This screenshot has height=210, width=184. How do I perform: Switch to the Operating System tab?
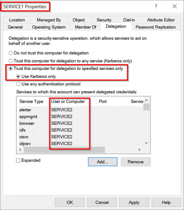pos(49,27)
